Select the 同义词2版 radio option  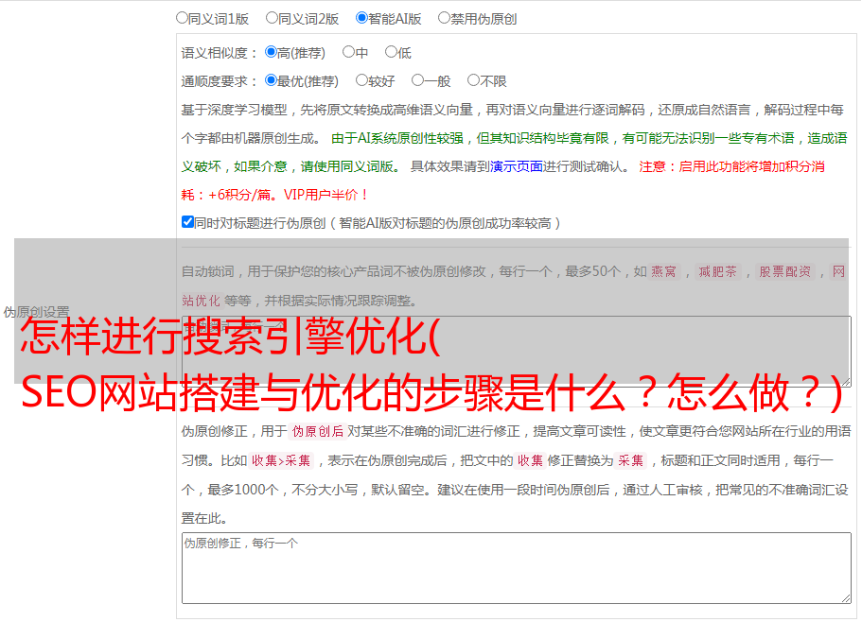(x=272, y=18)
